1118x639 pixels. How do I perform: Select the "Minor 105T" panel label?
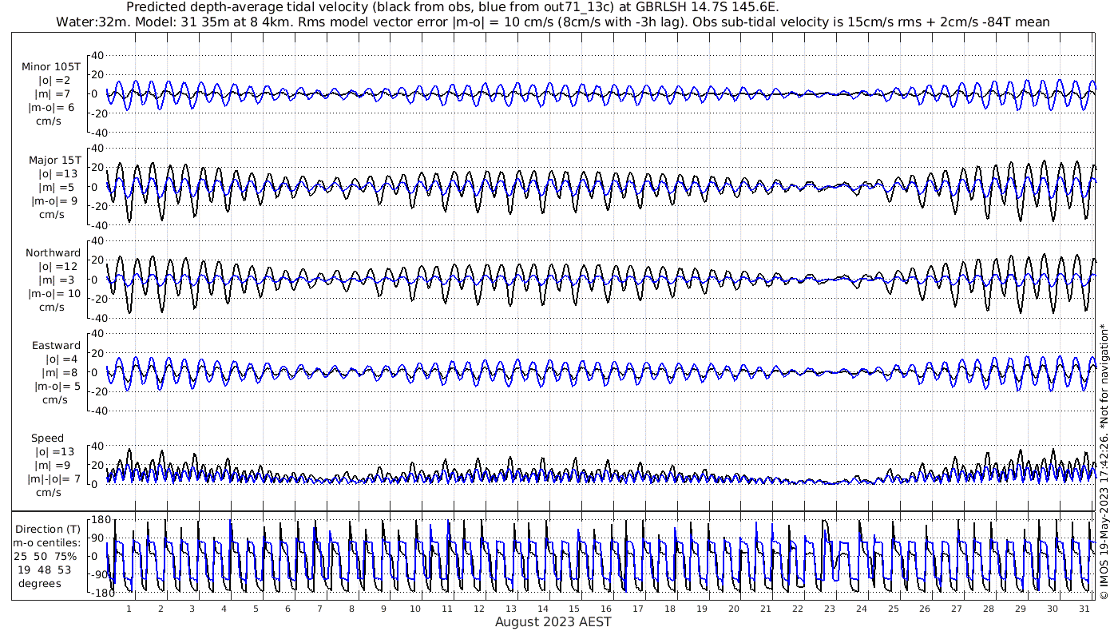point(51,67)
